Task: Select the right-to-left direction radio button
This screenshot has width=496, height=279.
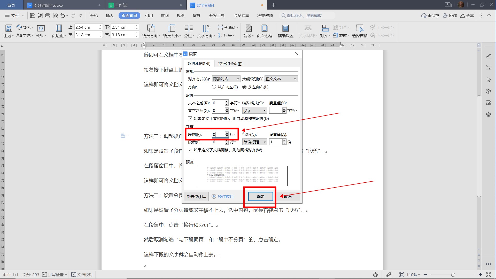Action: coord(214,87)
